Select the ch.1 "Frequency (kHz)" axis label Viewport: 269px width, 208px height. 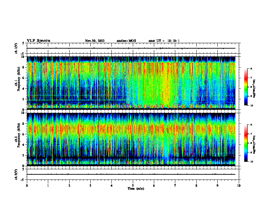pyautogui.click(x=19, y=80)
